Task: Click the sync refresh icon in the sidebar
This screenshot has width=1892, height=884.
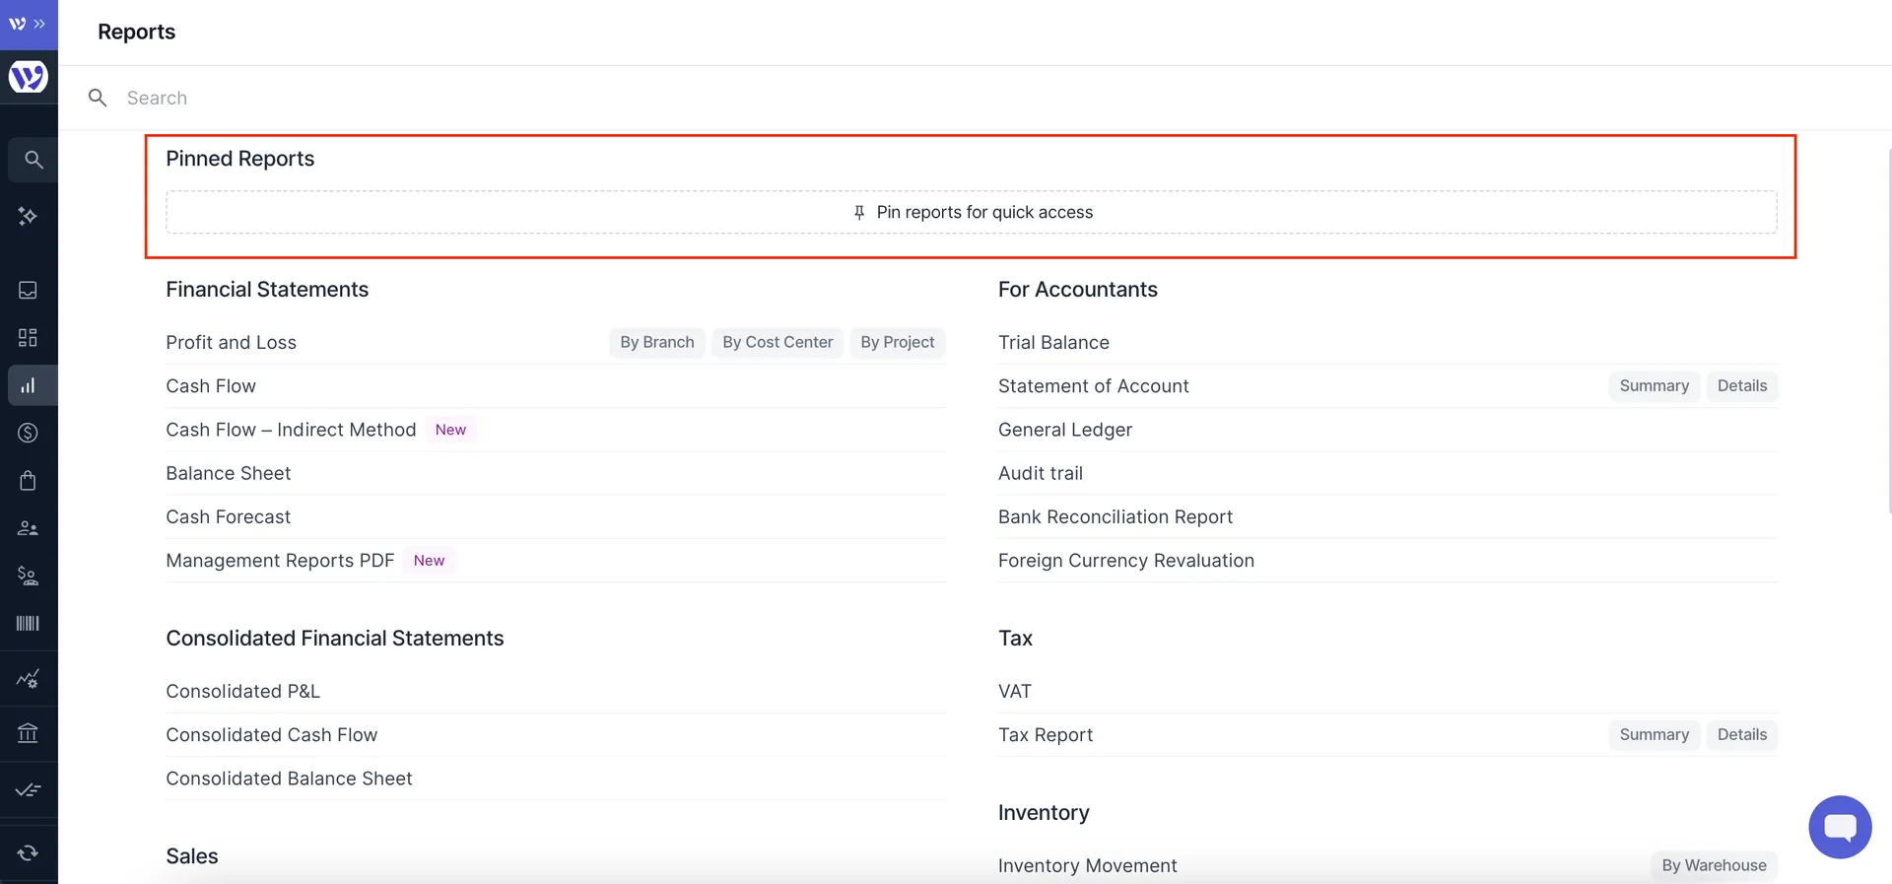Action: (x=28, y=852)
